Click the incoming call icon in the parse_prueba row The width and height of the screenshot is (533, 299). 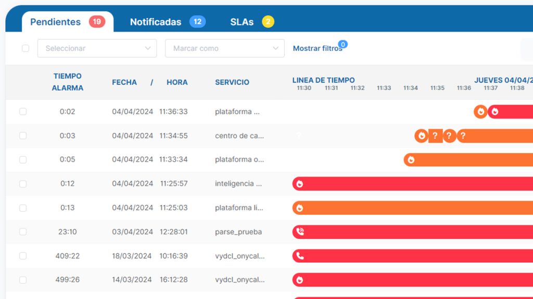(300, 232)
